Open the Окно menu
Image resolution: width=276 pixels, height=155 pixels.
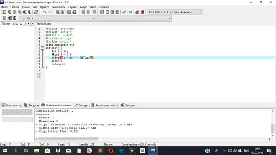tap(93, 7)
